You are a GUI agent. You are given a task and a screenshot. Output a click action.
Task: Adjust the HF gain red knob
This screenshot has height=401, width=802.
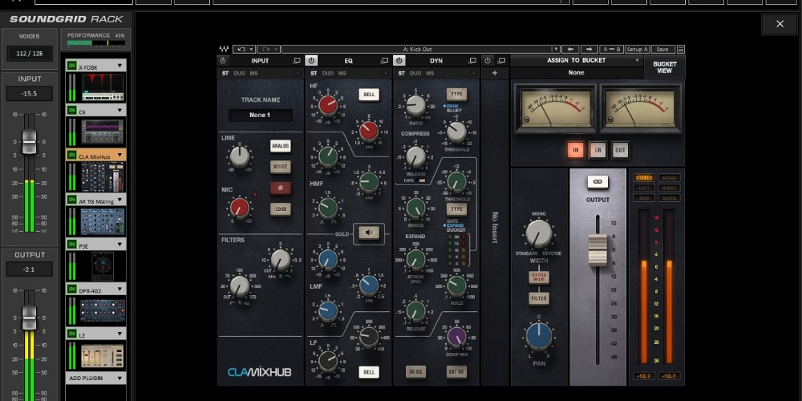coord(328,105)
